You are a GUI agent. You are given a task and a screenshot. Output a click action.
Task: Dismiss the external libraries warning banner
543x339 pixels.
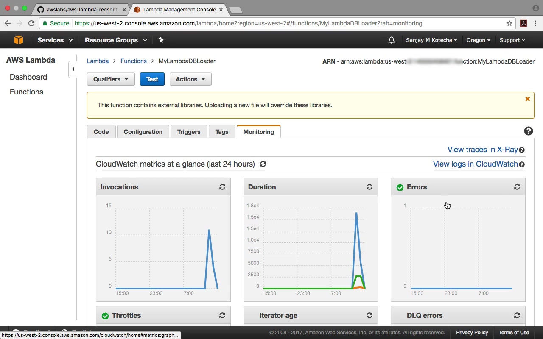(528, 99)
